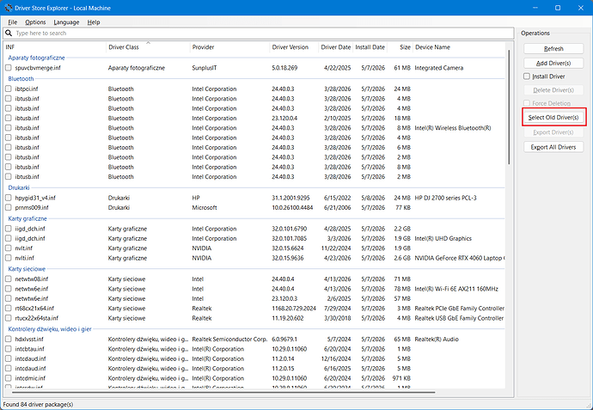The image size is (593, 410).
Task: Click Select Old Driver(s) button
Action: click(553, 118)
